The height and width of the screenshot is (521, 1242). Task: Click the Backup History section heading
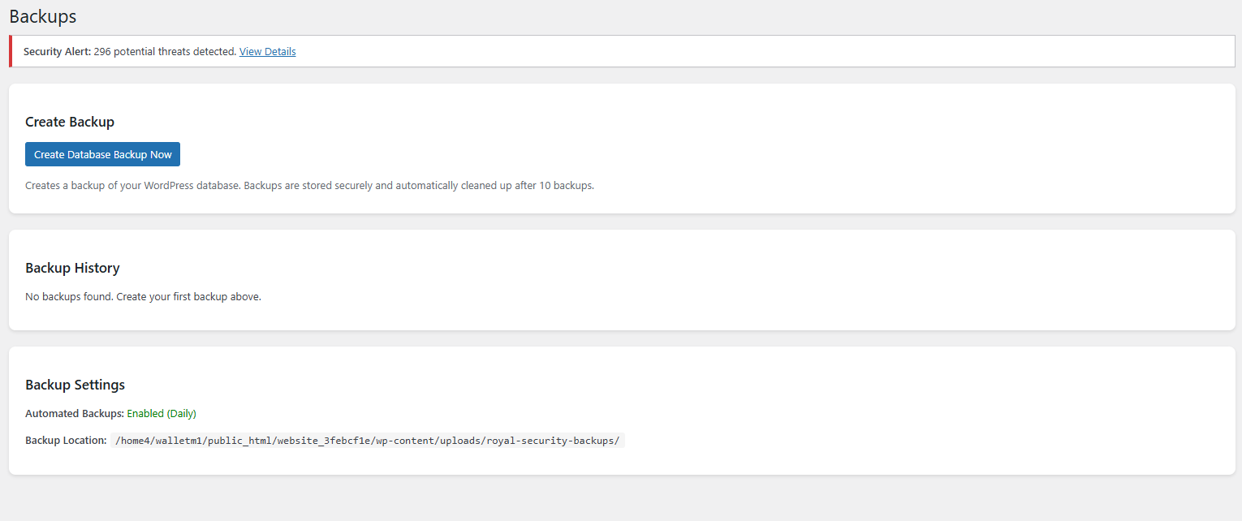(72, 268)
